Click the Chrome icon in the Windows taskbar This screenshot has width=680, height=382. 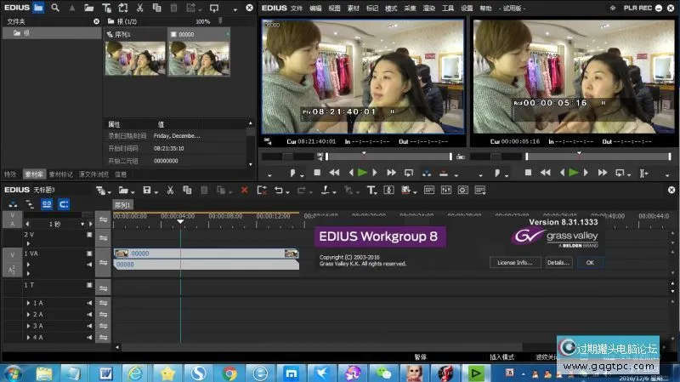point(229,373)
